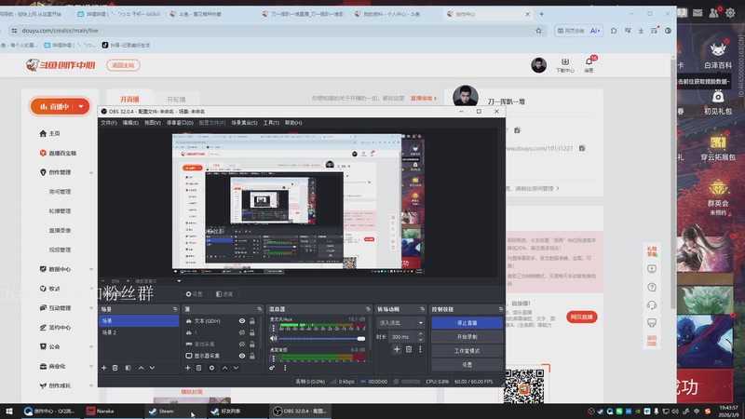Expand 公会 in the sidebar
This screenshot has height=419, width=745.
coord(91,346)
